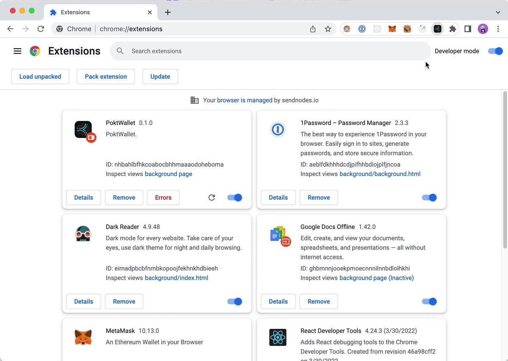Remove the 1Password extension
508x361 pixels.
[319, 198]
